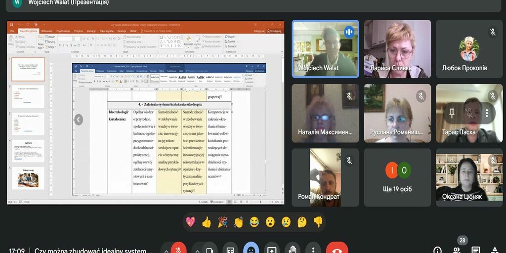Leave the call with red hang-up button
The width and height of the screenshot is (506, 253).
337,250
